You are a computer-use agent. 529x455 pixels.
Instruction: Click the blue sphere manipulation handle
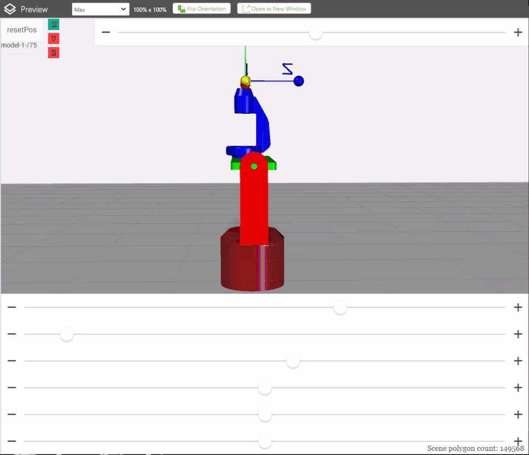pos(299,80)
